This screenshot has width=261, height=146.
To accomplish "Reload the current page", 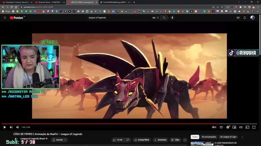I will coord(12,7).
